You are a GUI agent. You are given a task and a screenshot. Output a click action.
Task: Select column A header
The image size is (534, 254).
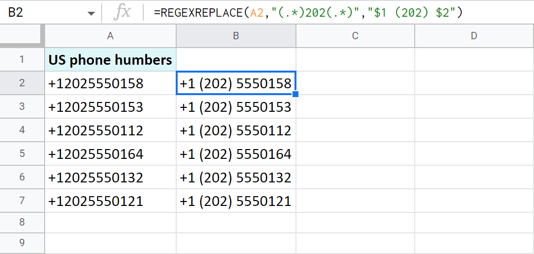click(110, 36)
